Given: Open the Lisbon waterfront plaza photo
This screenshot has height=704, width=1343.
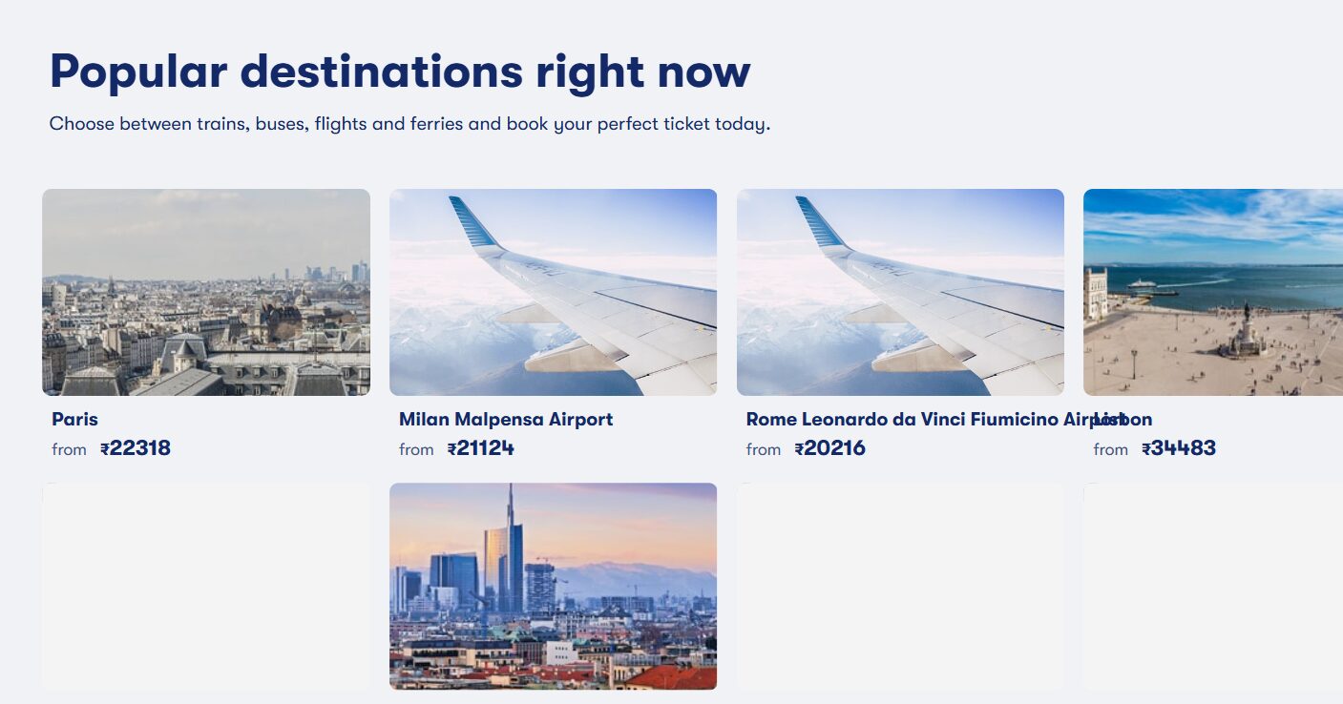Looking at the screenshot, I should tap(1212, 292).
